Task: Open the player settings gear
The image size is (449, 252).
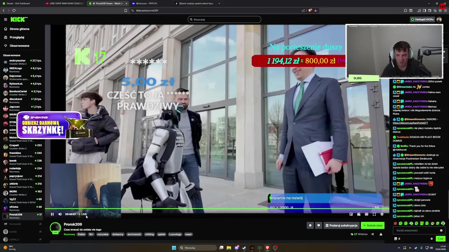Action: pos(382,214)
